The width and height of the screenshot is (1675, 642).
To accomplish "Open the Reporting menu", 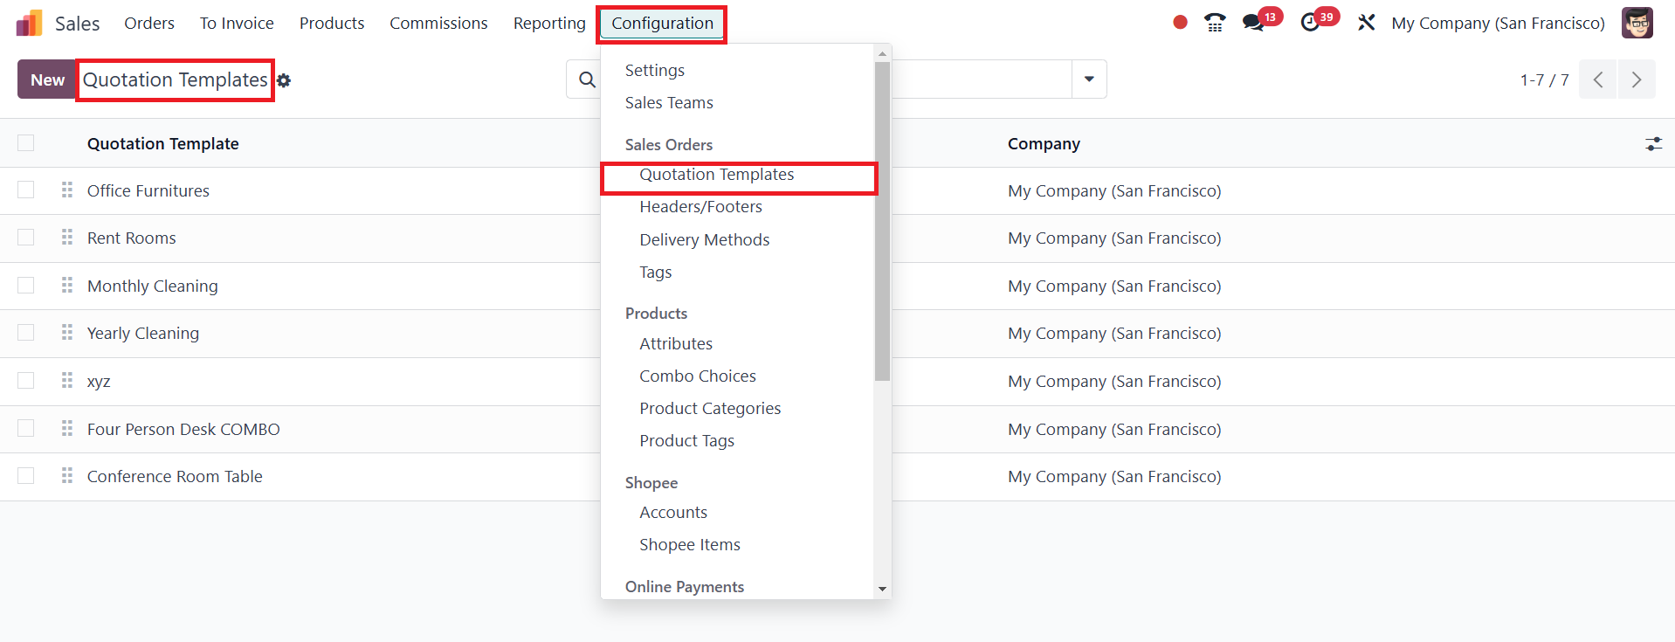I will (x=549, y=24).
